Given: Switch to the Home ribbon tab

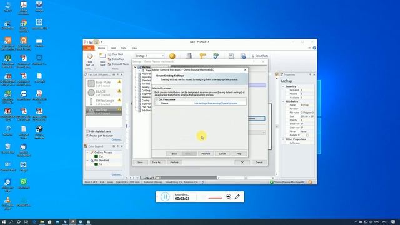Looking at the screenshot, I should [101, 48].
